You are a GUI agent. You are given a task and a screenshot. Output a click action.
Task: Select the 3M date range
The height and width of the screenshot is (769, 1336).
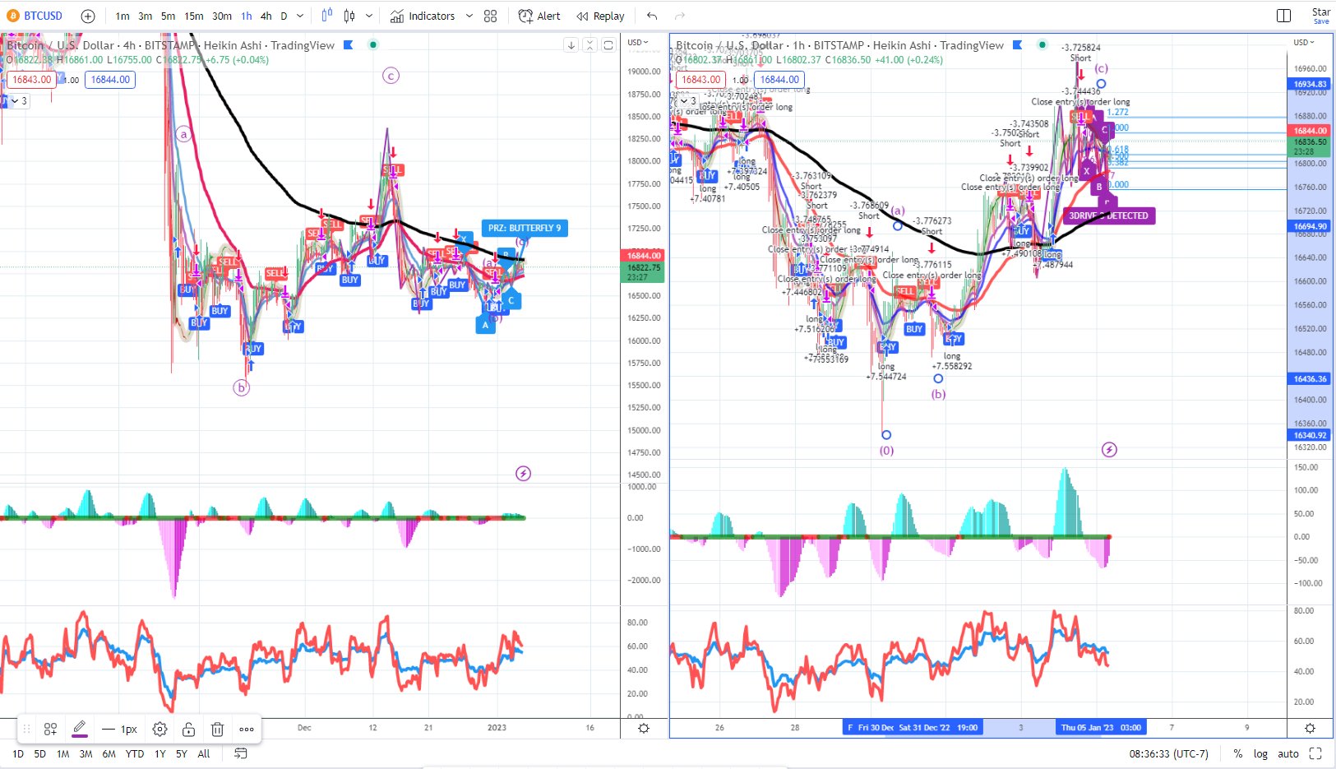click(86, 753)
